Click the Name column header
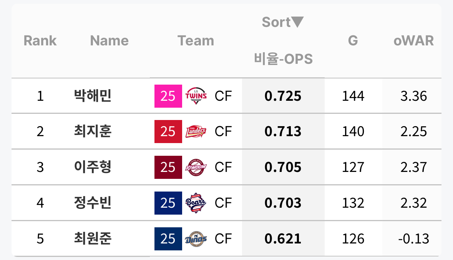The height and width of the screenshot is (260, 453). [109, 40]
